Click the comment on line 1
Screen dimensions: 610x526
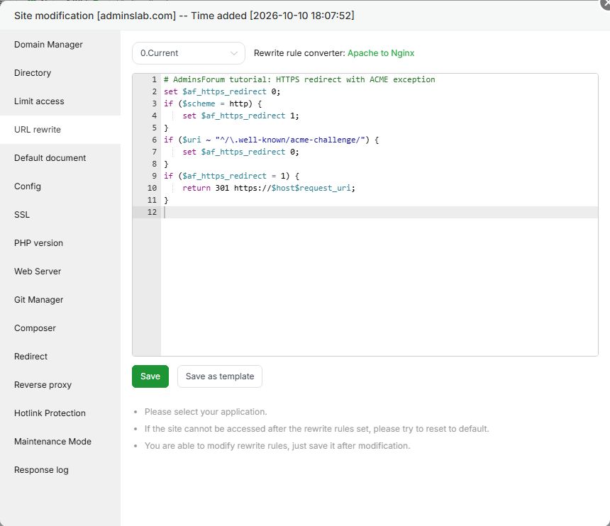(x=299, y=79)
